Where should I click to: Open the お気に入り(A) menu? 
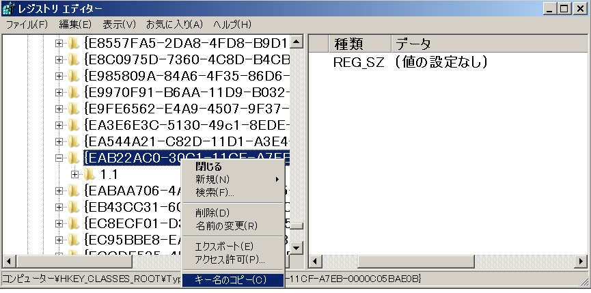point(174,25)
